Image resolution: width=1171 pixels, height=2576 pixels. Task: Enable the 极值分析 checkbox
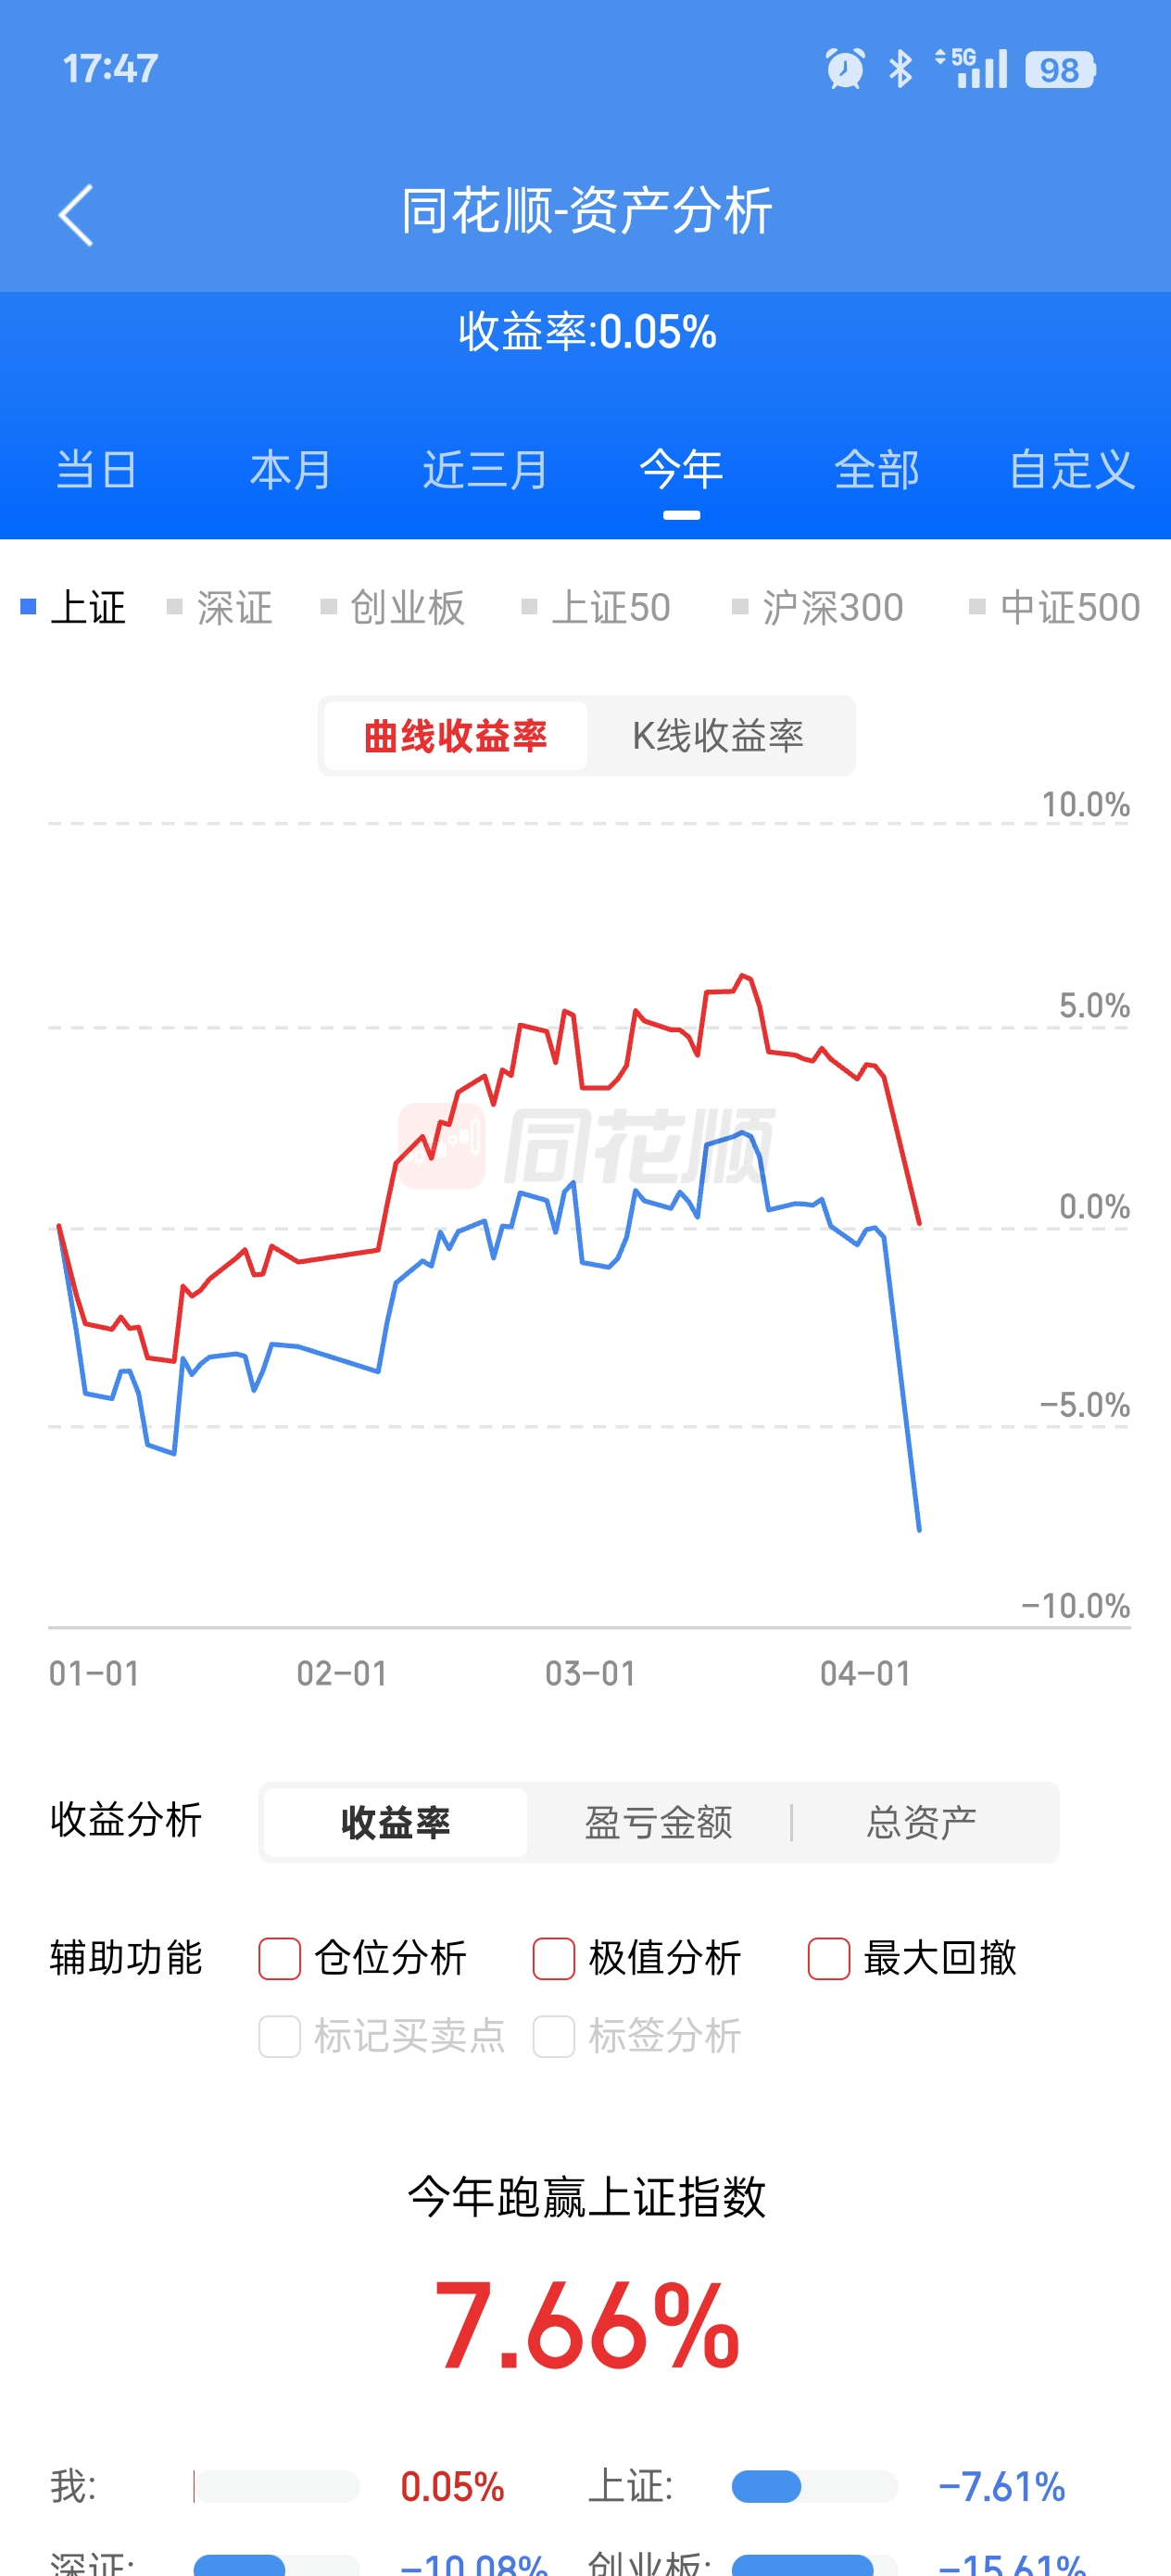(x=554, y=1958)
